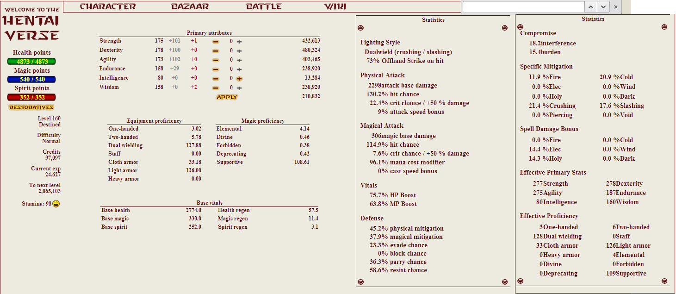Click the Base health value 2774.0
This screenshot has height=294, width=676.
coord(193,210)
